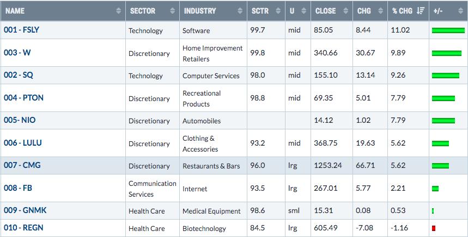Toggle % CHG descending sort icon
Image resolution: width=468 pixels, height=237 pixels.
[x=421, y=11]
